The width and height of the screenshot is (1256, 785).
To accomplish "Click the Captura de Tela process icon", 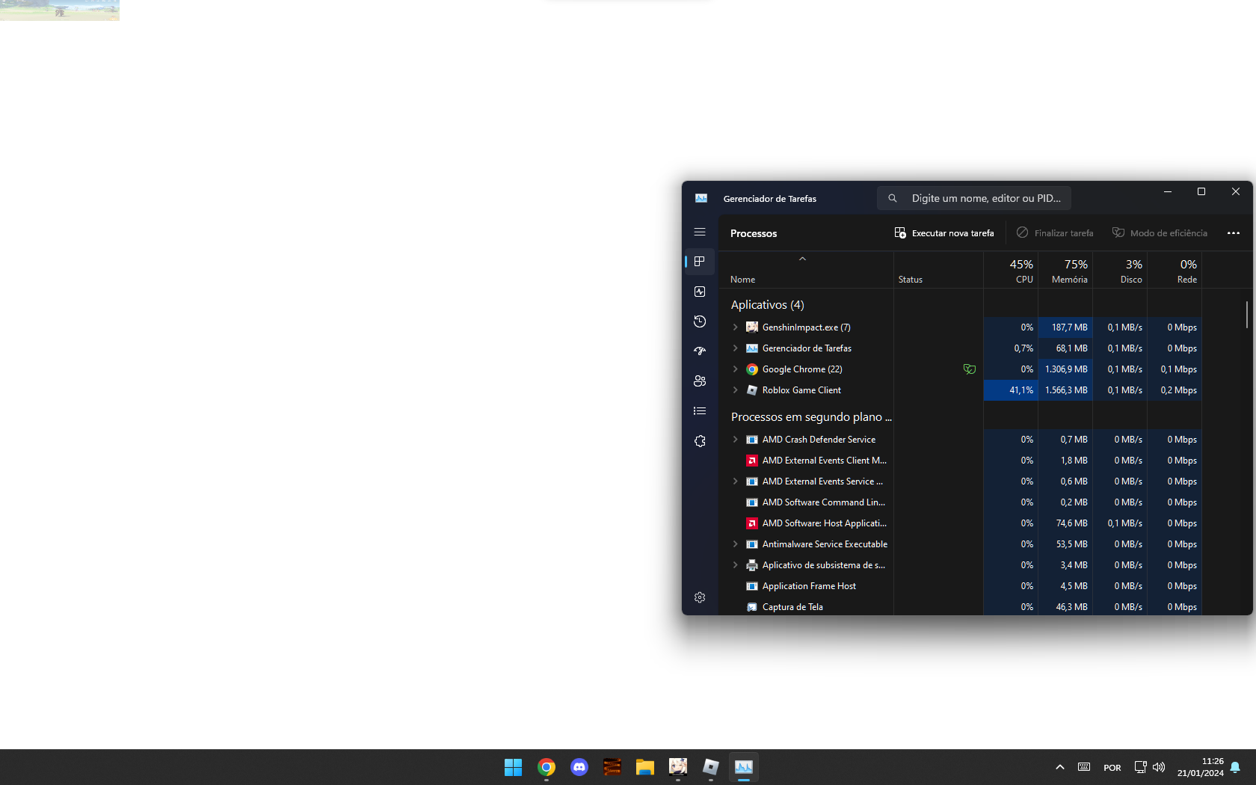I will click(752, 607).
